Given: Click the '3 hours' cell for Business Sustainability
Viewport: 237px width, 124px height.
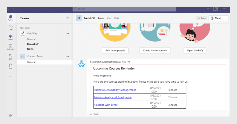Looking at the screenshot, I should click(x=177, y=90).
